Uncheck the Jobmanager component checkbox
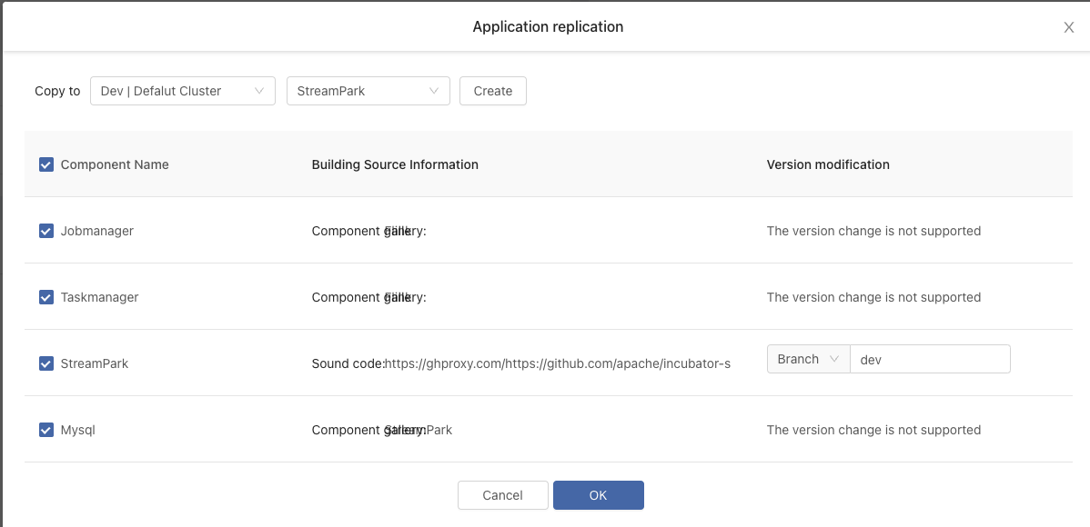 pos(46,231)
